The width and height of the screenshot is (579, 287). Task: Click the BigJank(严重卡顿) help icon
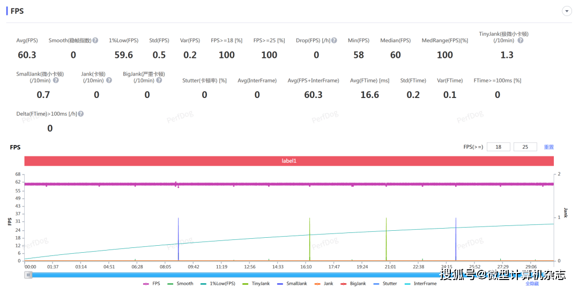coord(159,80)
